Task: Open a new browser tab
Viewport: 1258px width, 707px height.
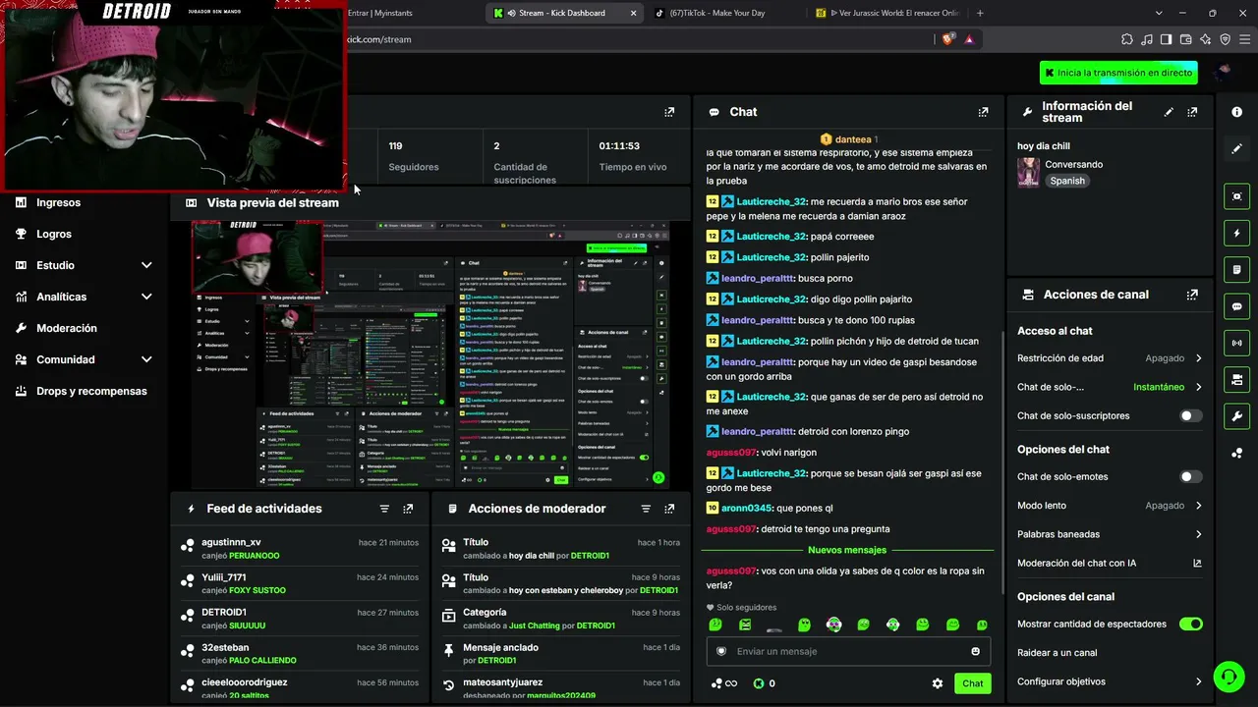Action: [x=980, y=13]
